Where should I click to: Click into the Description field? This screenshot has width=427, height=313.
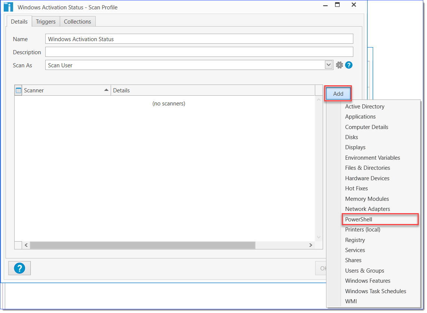(x=199, y=52)
